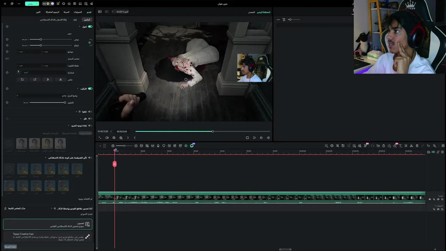Click the flip vertical icon in عكس row

(x=48, y=79)
